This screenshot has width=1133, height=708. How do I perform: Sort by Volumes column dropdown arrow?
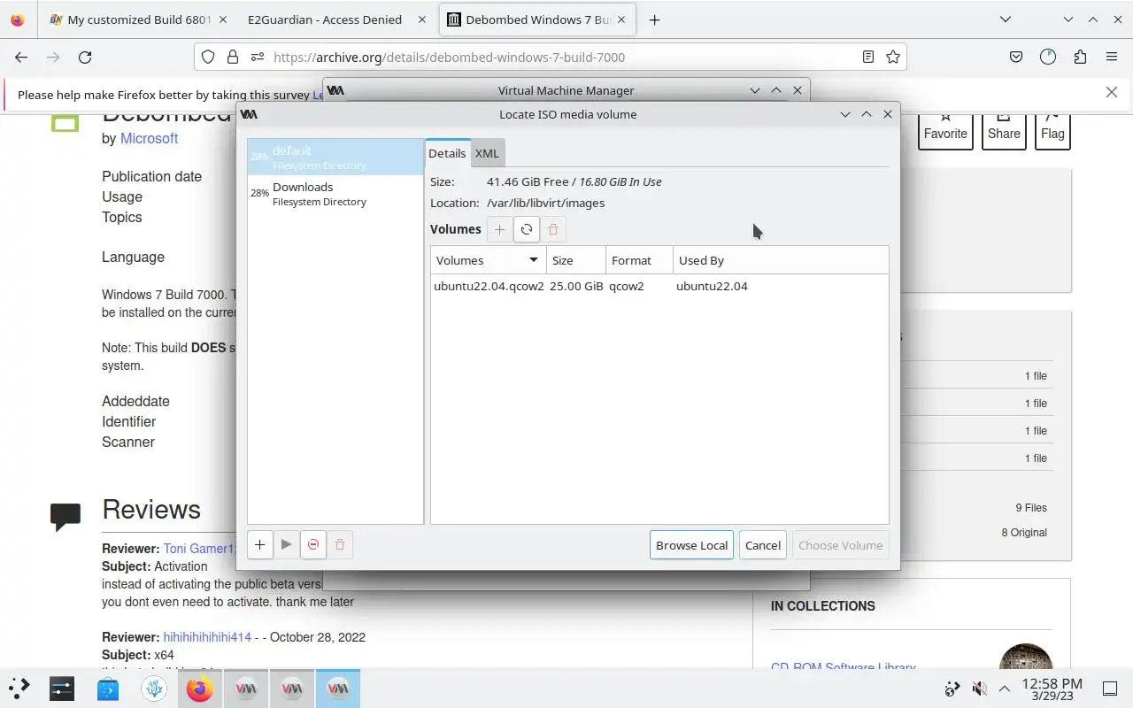[534, 260]
